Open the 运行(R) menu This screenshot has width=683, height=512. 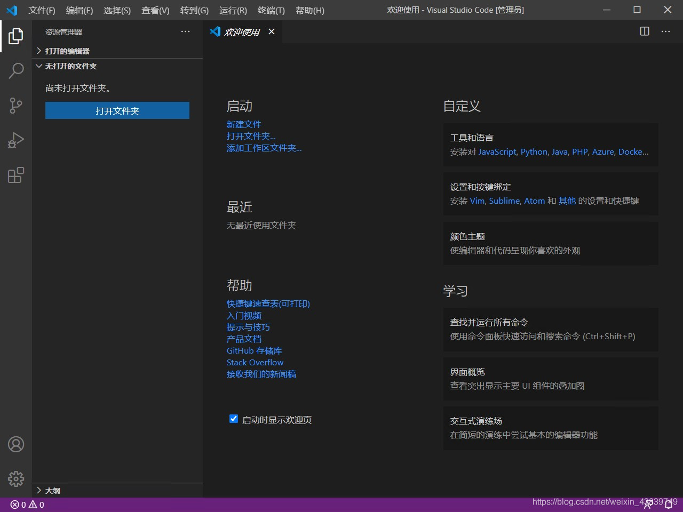[x=233, y=10]
